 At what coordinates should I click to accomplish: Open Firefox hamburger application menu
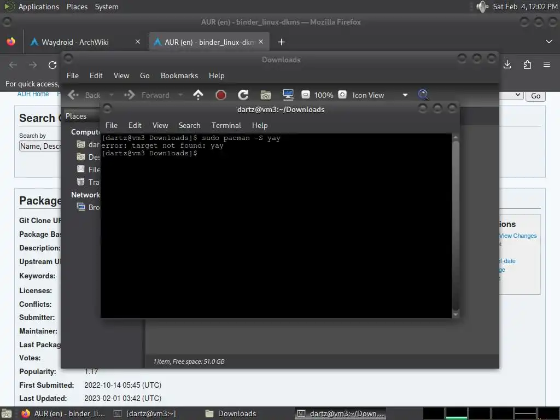[547, 65]
